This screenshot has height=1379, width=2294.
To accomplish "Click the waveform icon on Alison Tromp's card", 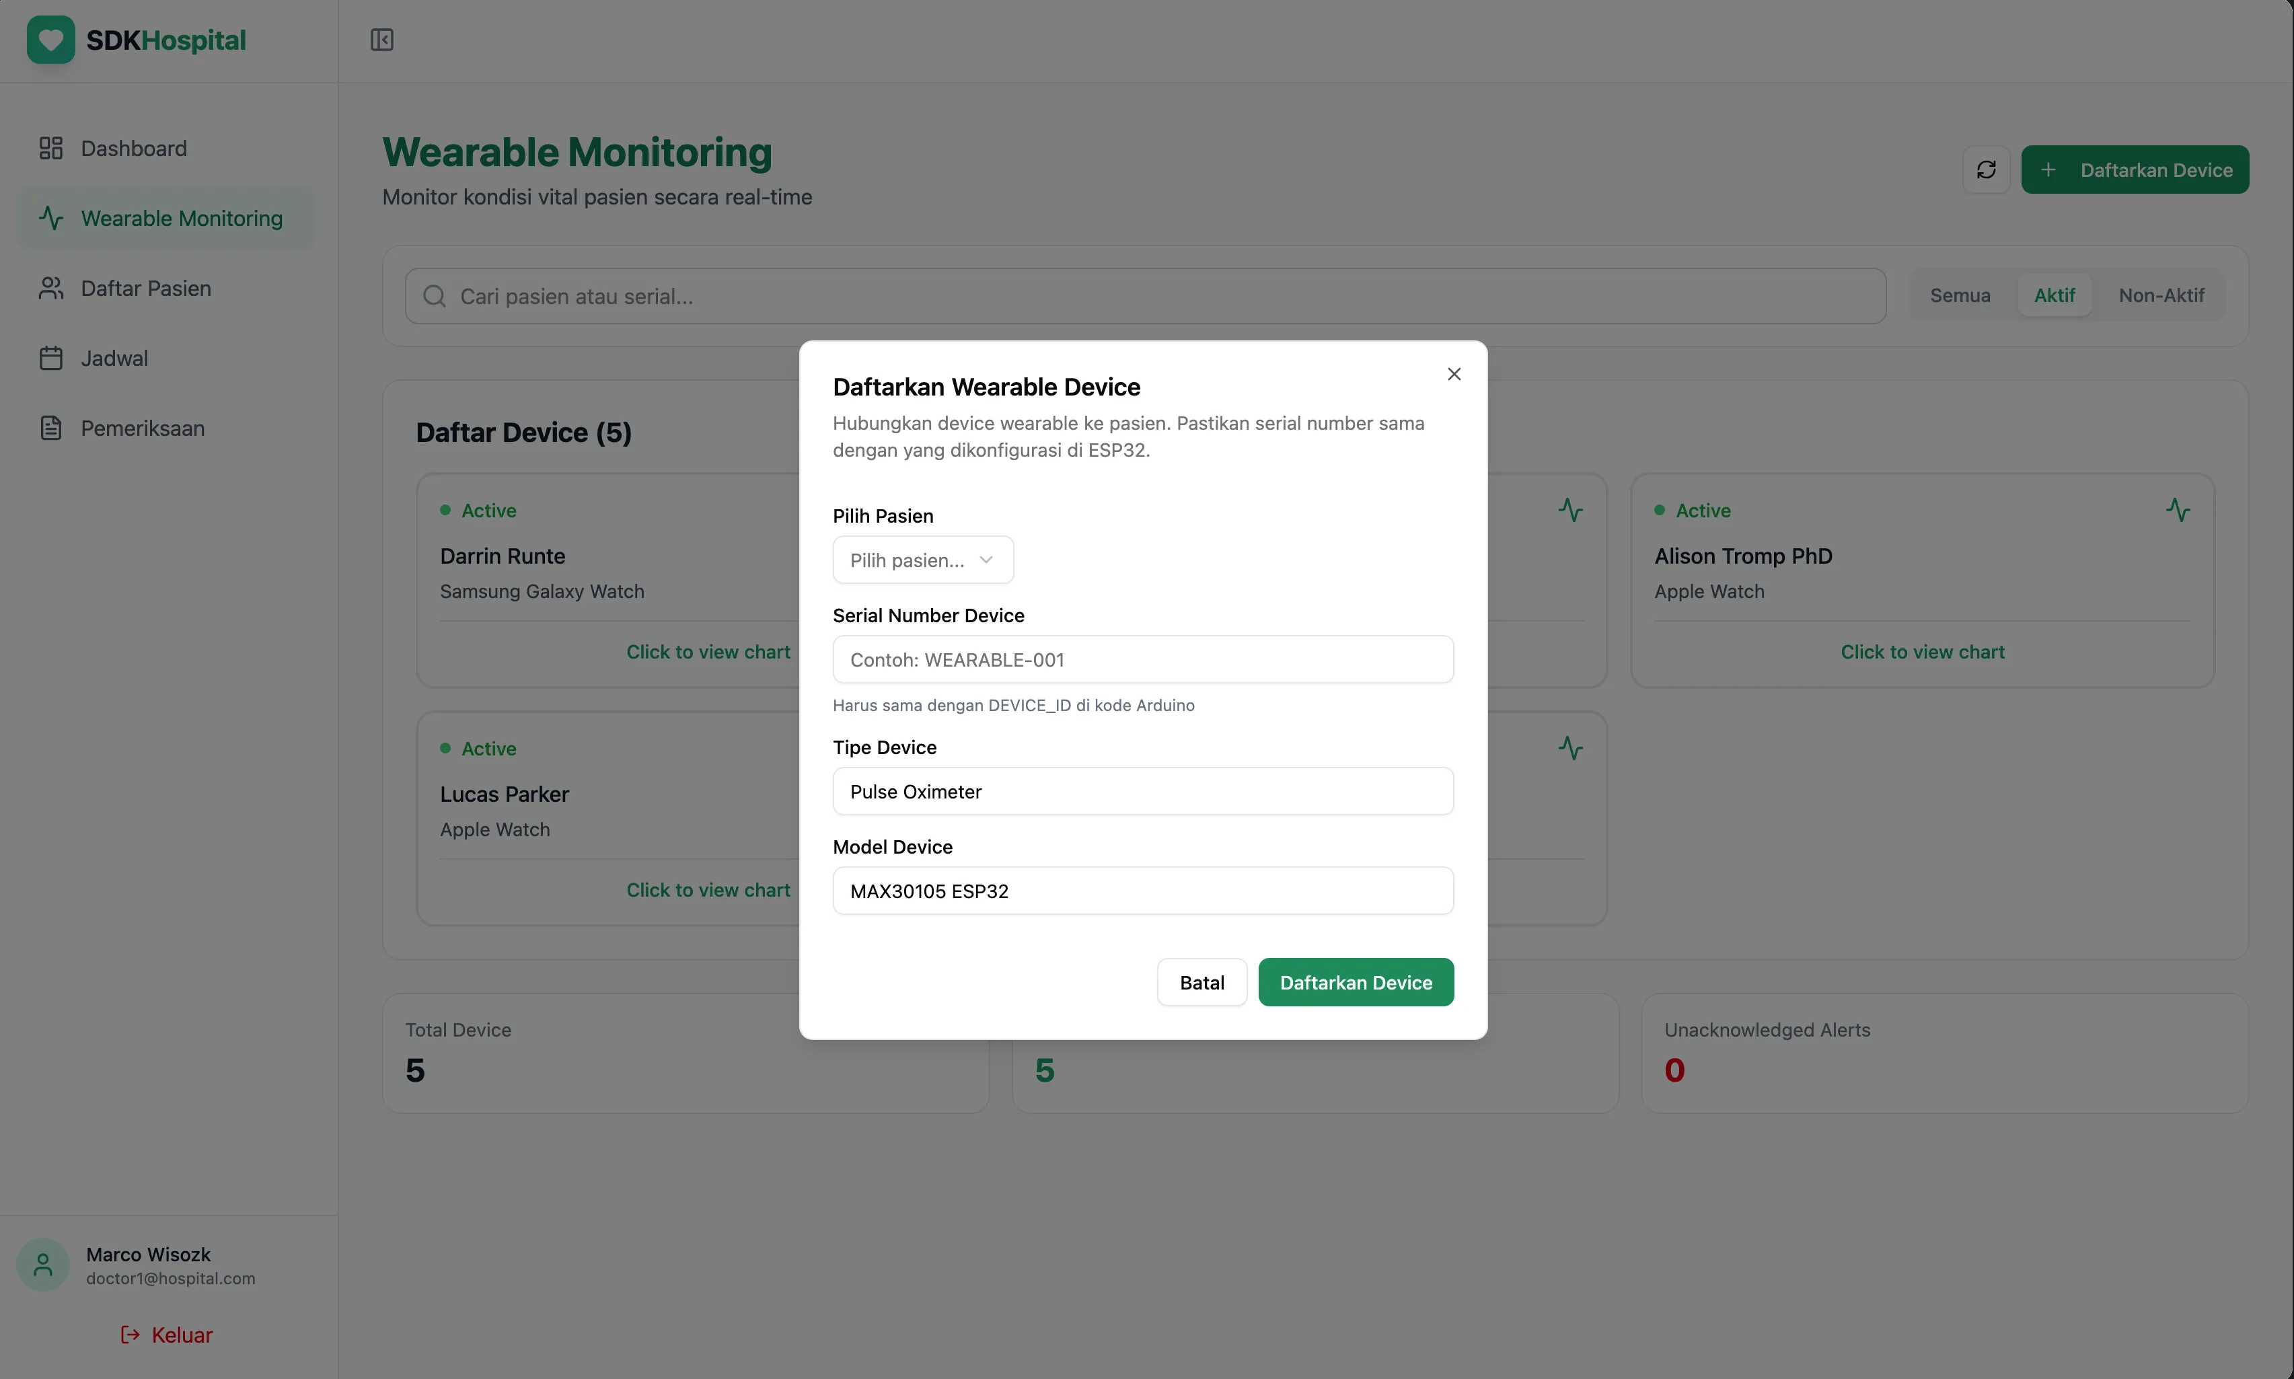I will point(2178,509).
